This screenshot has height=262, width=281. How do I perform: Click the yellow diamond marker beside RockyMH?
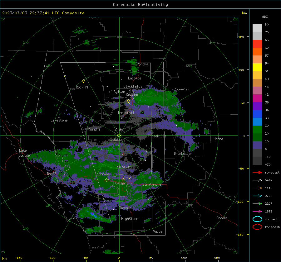click(x=83, y=81)
